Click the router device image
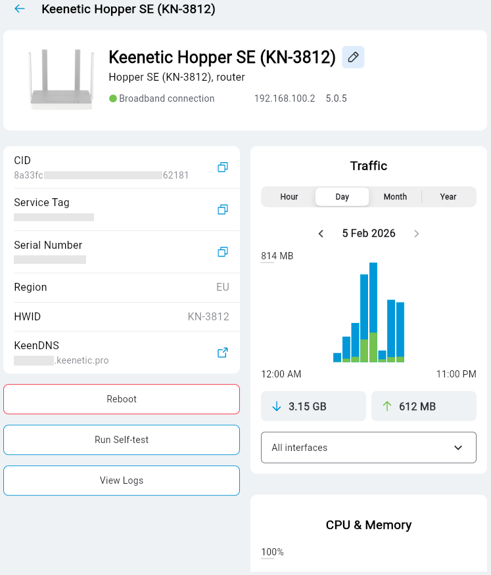 point(58,80)
